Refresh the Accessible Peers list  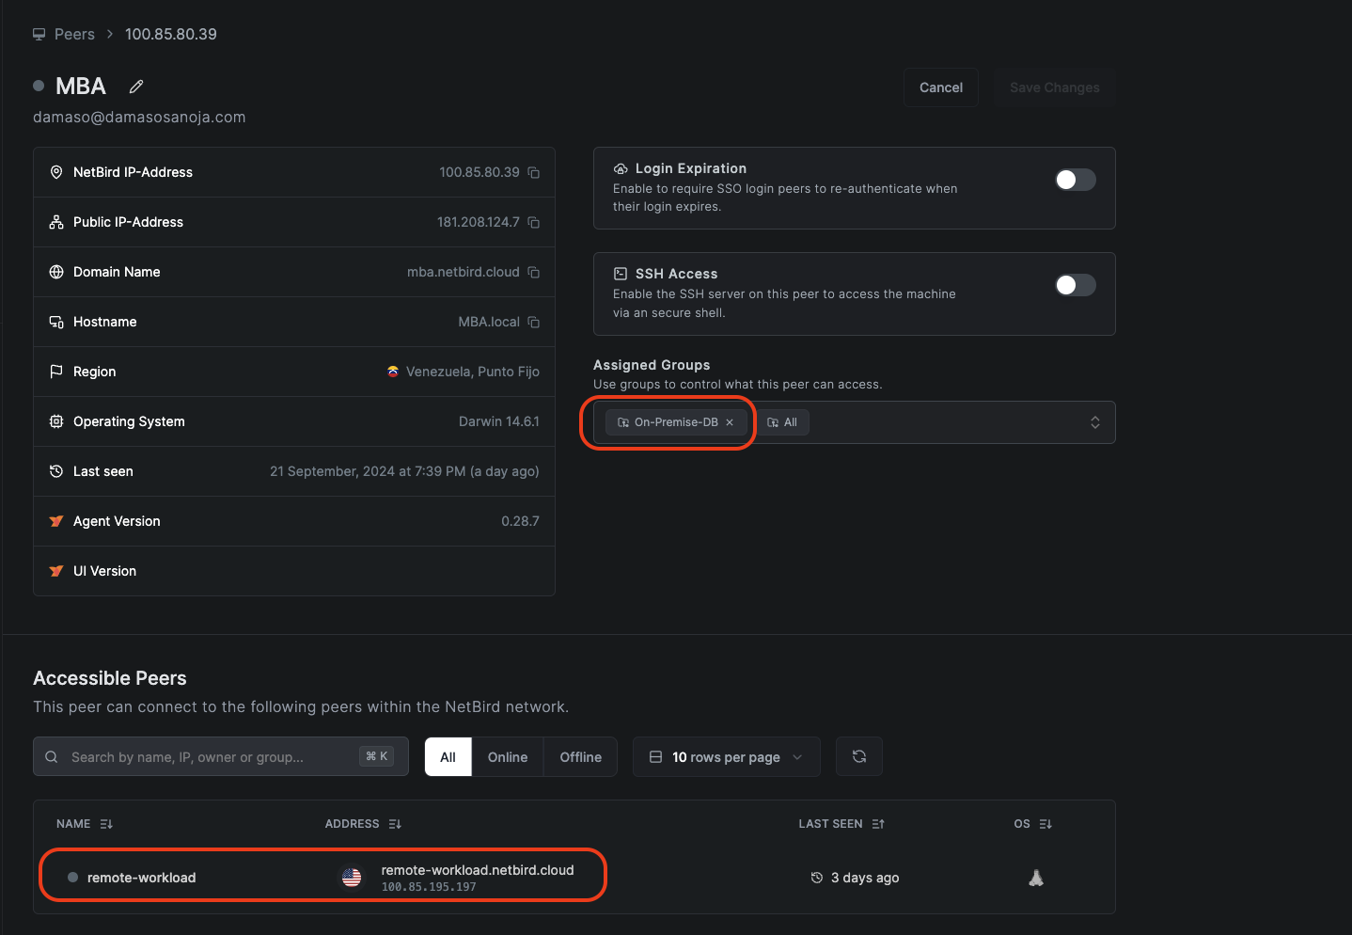tap(858, 756)
